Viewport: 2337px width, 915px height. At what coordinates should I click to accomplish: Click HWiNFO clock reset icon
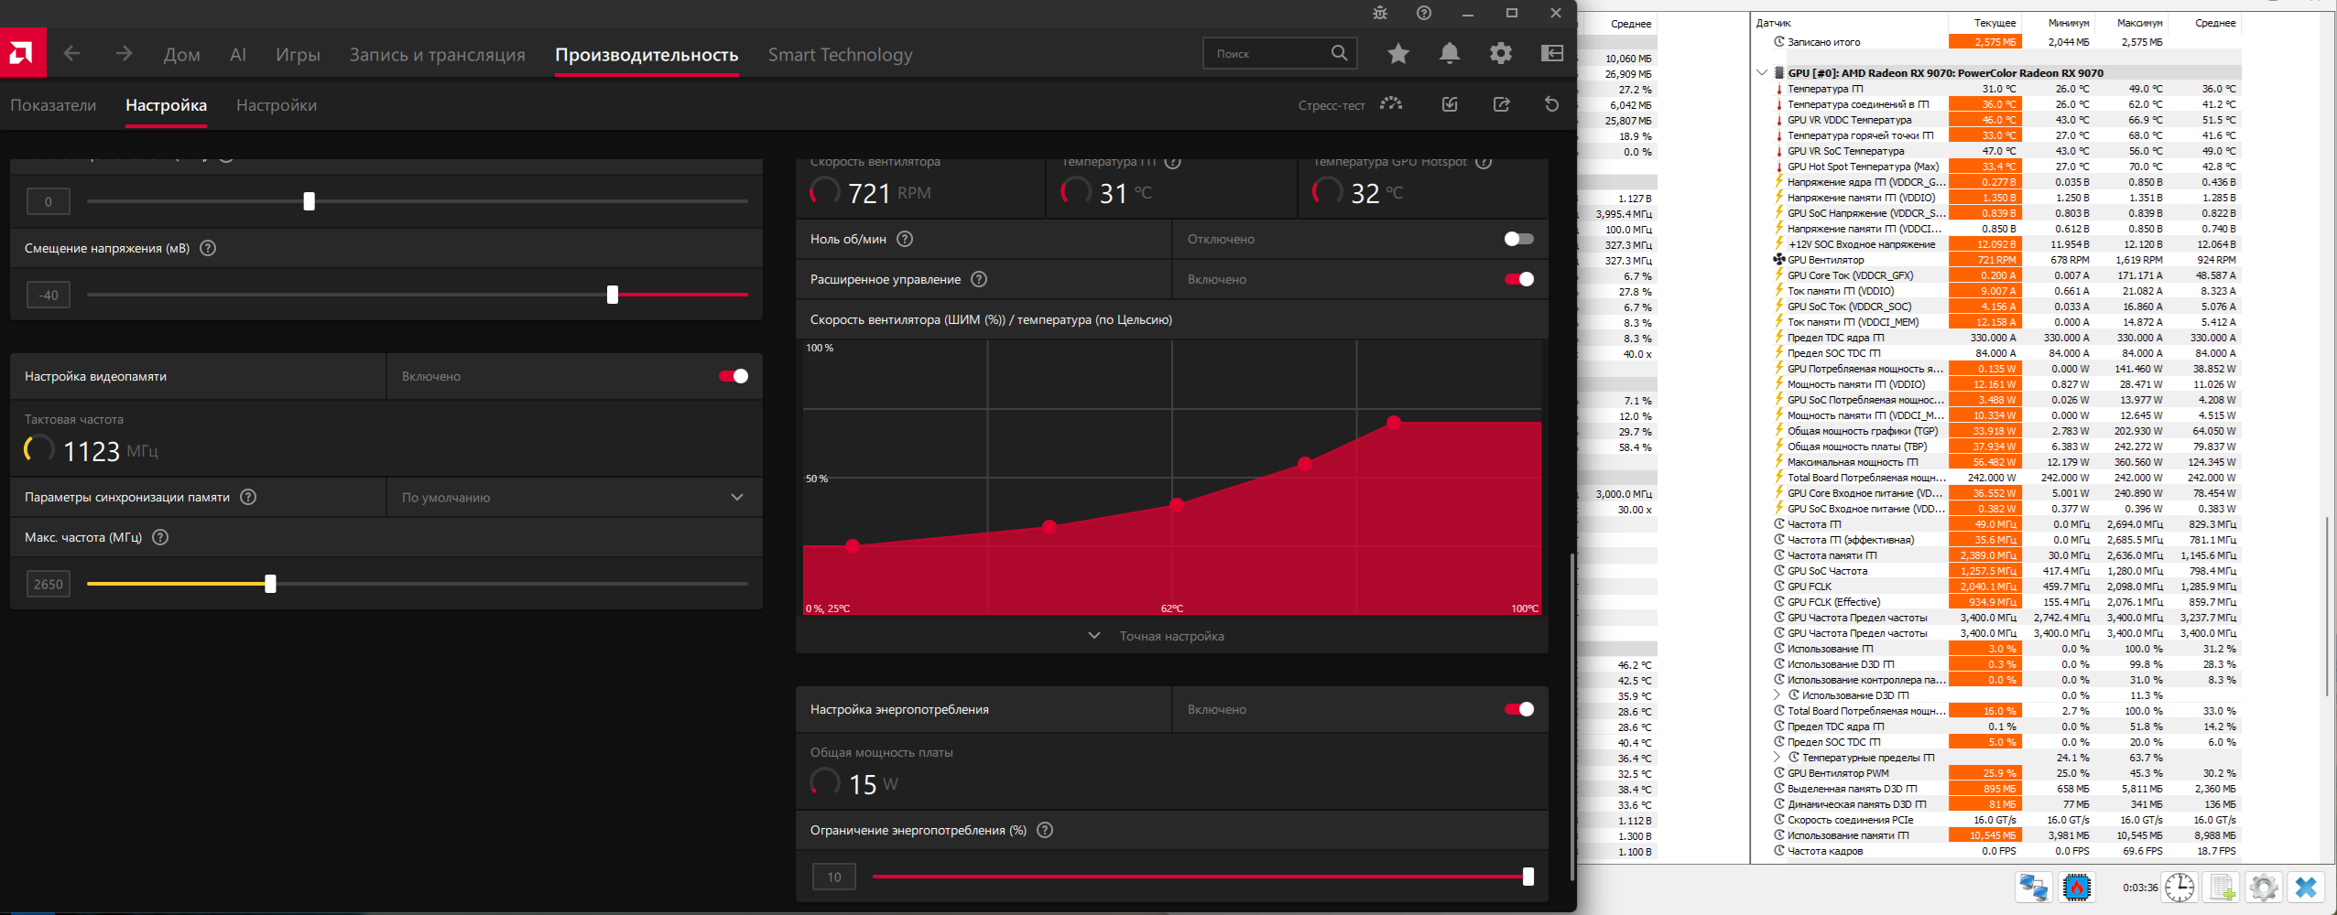tap(2179, 887)
